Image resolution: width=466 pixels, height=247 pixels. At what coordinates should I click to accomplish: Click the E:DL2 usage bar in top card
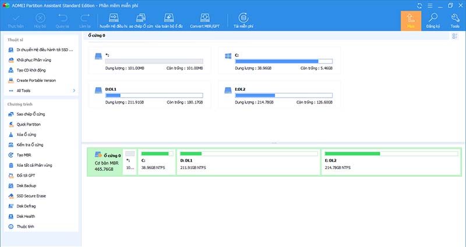(x=284, y=95)
